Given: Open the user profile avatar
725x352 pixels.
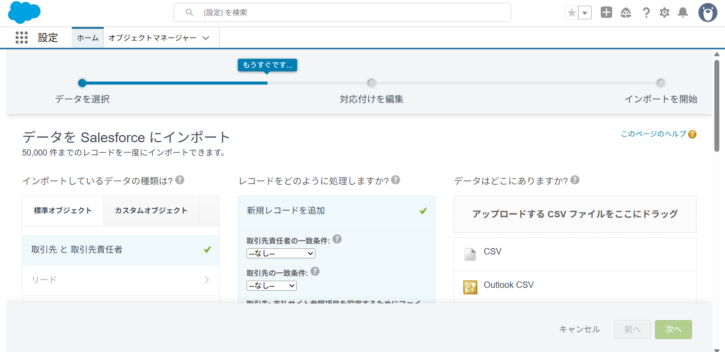Looking at the screenshot, I should [x=708, y=13].
